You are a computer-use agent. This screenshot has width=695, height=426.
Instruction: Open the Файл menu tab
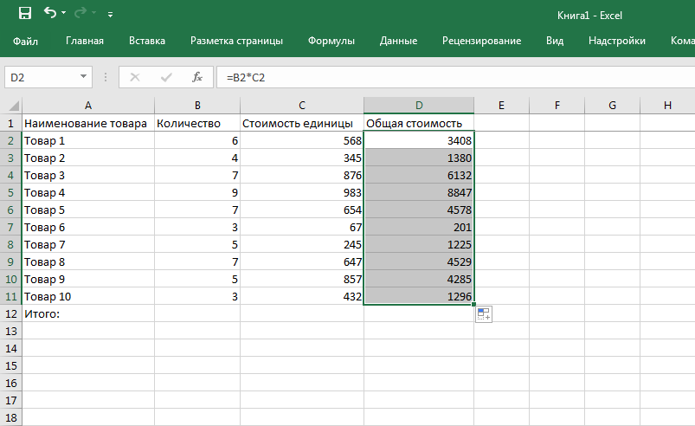point(26,41)
